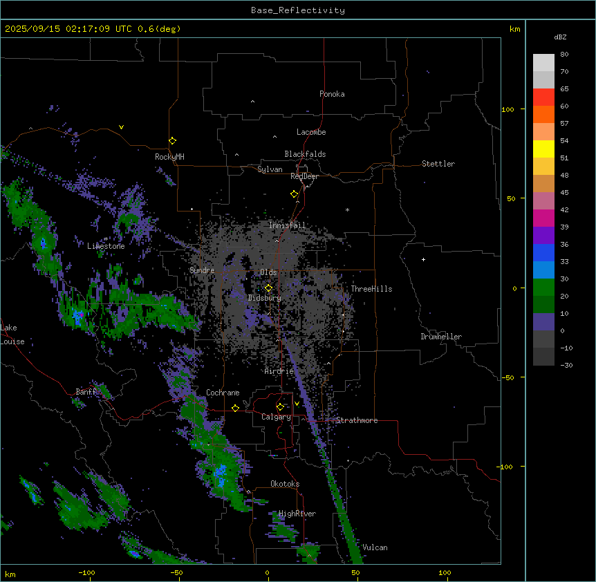Pick the red 60-65 dBZ legend swatch

pyautogui.click(x=543, y=97)
